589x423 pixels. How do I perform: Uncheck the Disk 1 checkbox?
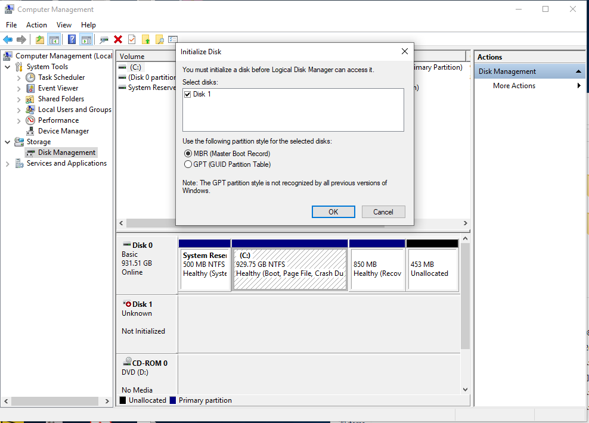(x=187, y=94)
